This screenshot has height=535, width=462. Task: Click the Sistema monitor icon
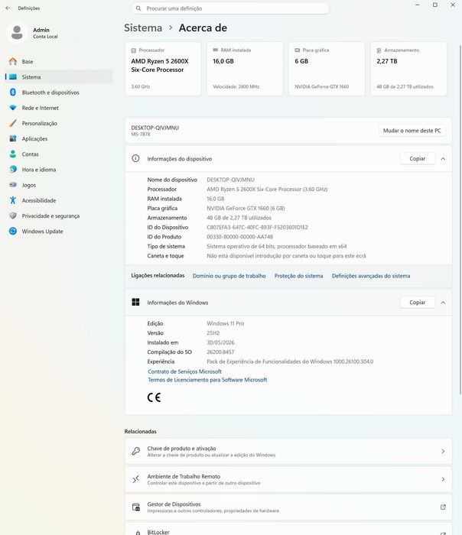[x=13, y=76]
